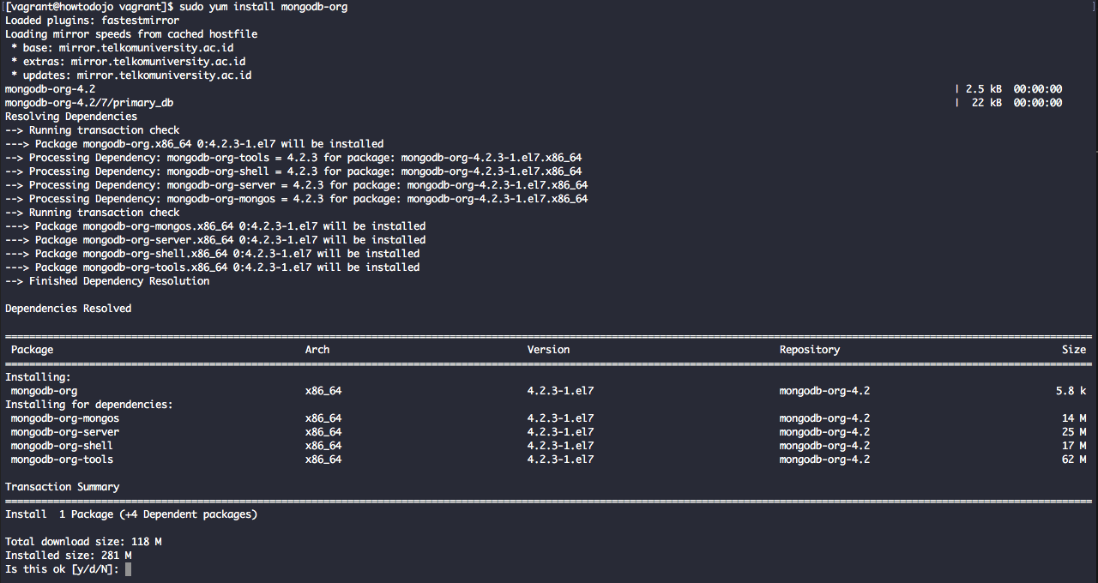The width and height of the screenshot is (1098, 583).
Task: Select the Package column header
Action: coord(32,349)
